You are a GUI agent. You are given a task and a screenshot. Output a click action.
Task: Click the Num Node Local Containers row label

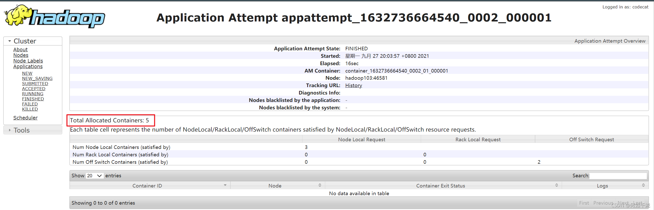click(121, 147)
